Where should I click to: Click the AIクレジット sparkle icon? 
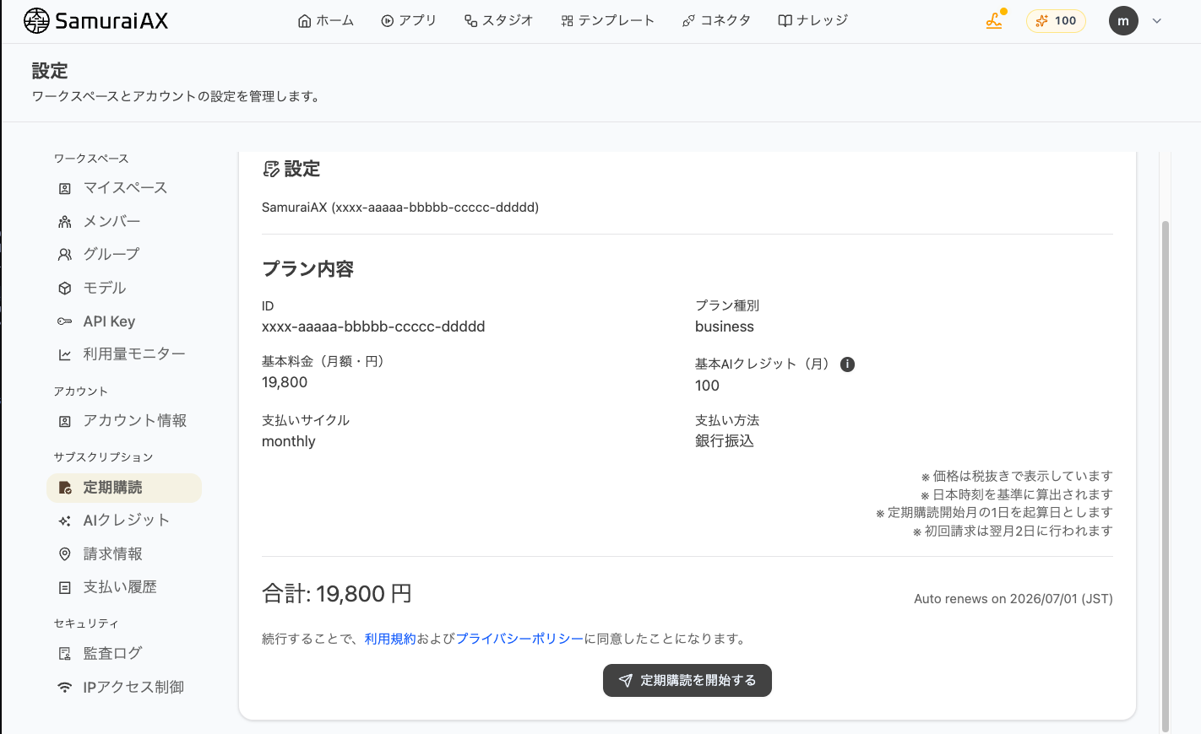click(65, 521)
